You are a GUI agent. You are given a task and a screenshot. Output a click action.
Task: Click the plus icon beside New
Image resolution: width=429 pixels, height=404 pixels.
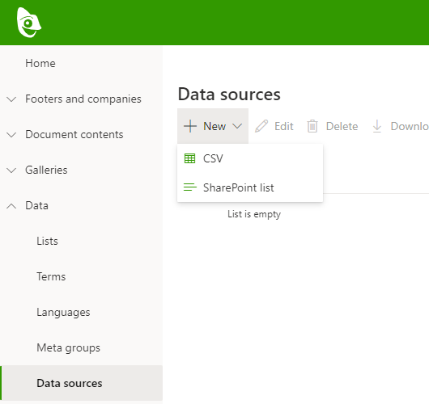(190, 126)
